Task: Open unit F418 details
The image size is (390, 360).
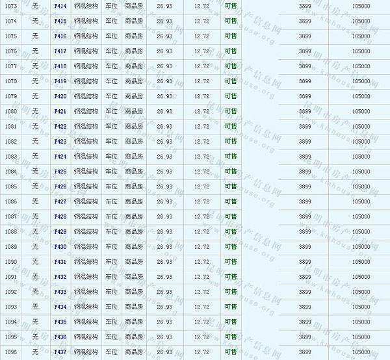Action: tap(60, 66)
